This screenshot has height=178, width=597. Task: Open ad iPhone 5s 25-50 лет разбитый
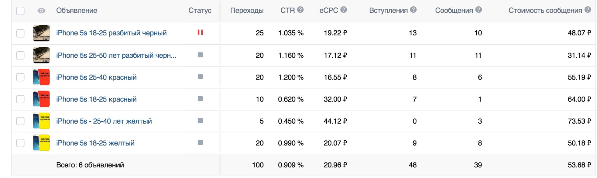tap(116, 55)
